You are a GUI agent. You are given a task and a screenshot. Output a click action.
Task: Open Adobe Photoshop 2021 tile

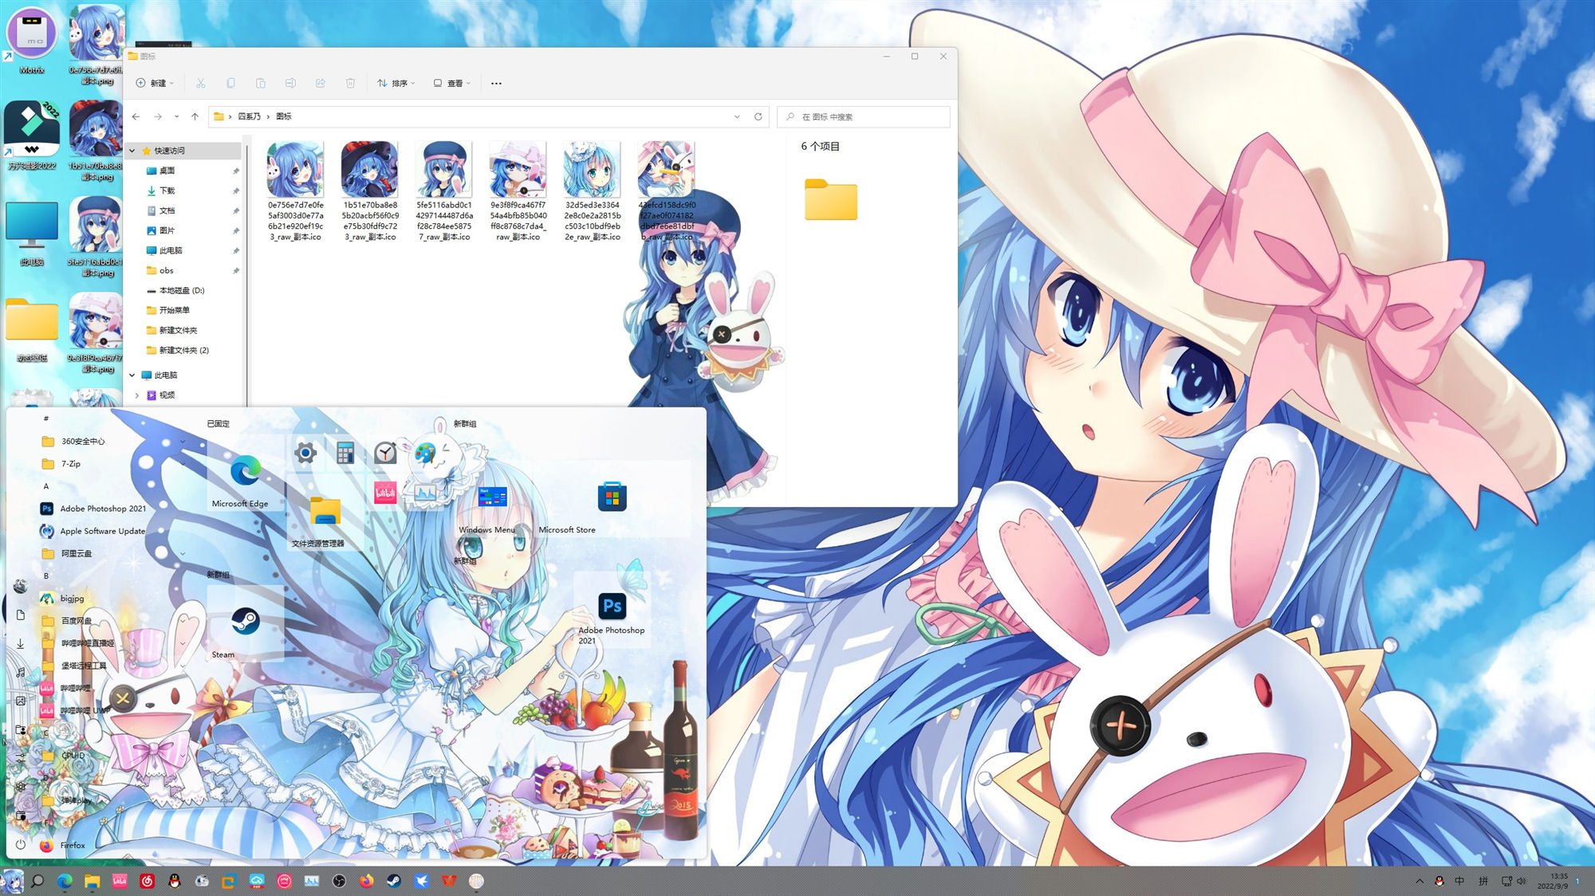[x=612, y=607]
